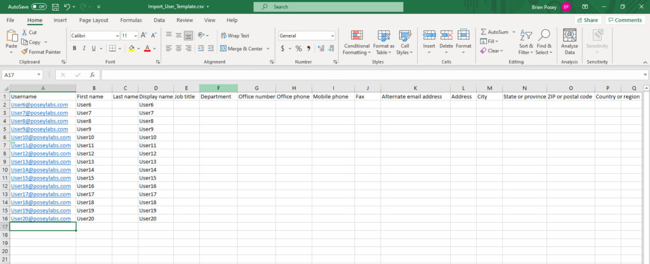Image resolution: width=650 pixels, height=264 pixels.
Task: Click Accounting dollar format icon
Action: 282,48
